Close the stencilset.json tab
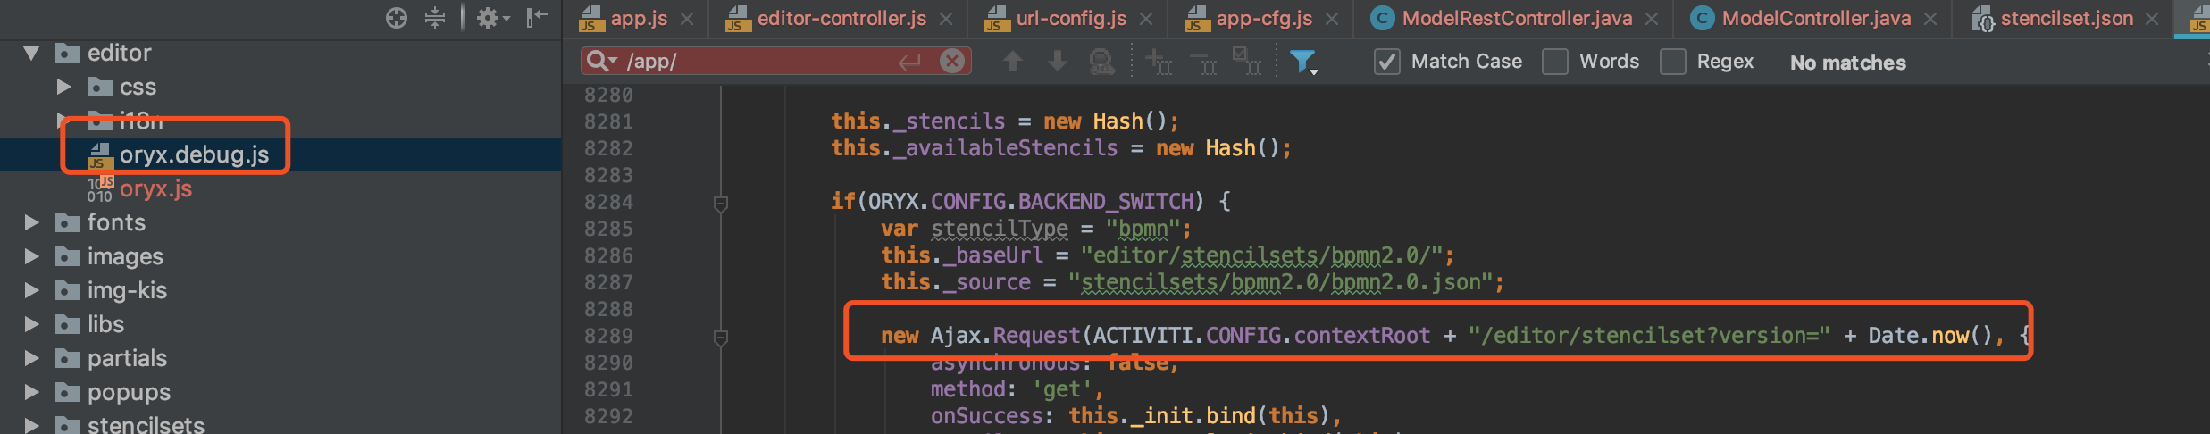2210x434 pixels. [x=2152, y=19]
